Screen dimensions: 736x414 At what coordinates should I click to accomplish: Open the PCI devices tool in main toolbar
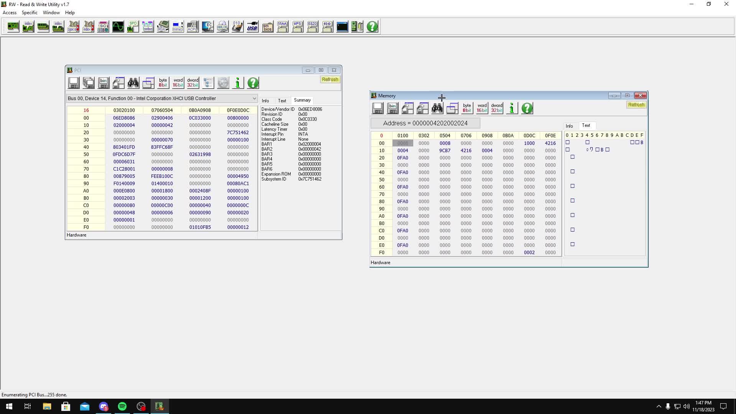click(13, 26)
